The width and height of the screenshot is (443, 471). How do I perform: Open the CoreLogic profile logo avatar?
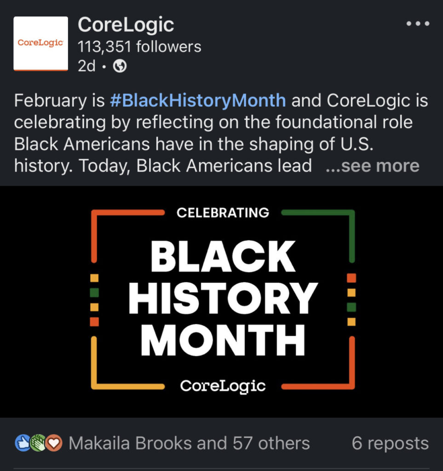click(40, 44)
